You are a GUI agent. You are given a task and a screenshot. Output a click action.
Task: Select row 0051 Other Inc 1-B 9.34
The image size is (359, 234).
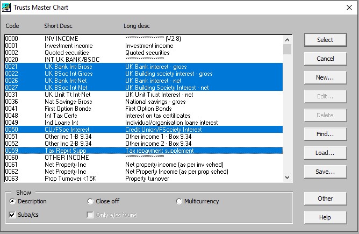(144, 137)
